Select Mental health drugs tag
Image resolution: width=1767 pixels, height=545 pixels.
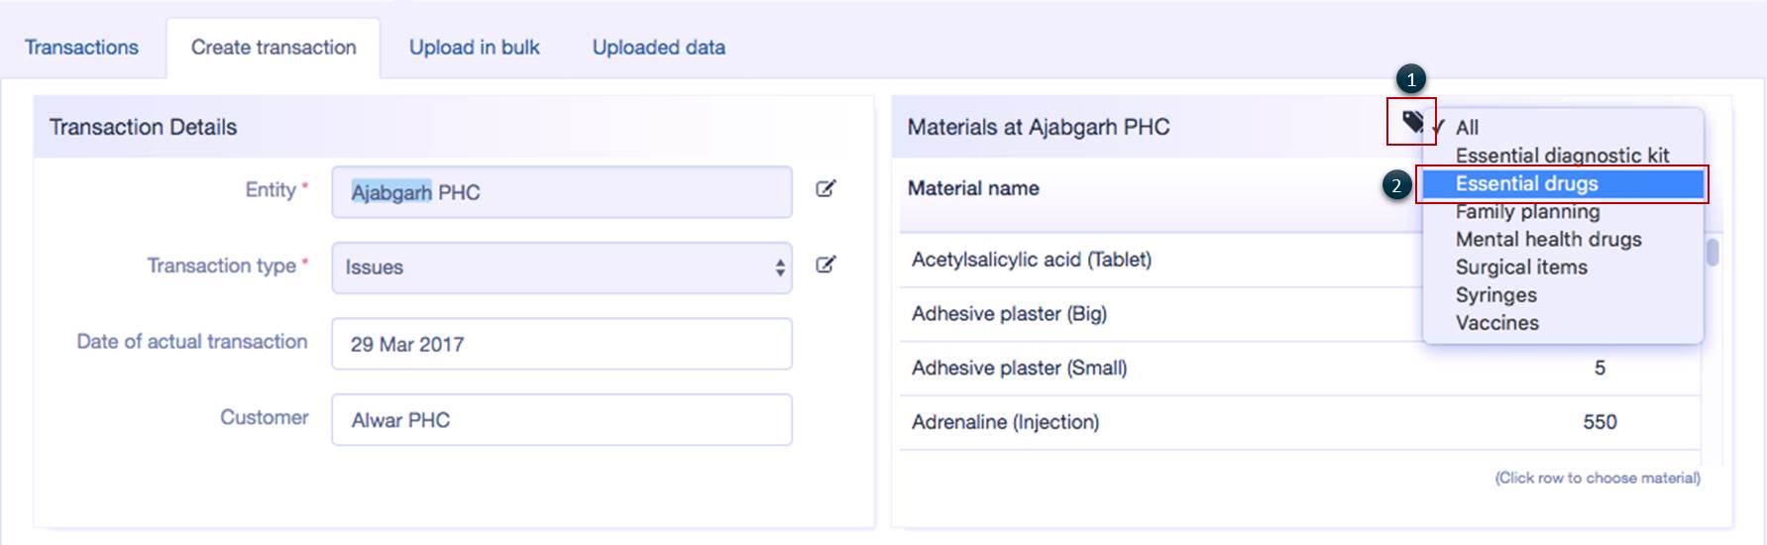(1548, 240)
